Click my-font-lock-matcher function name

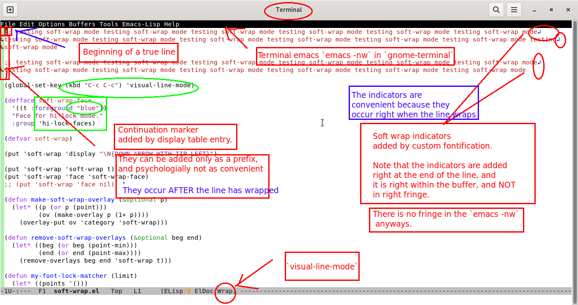click(x=69, y=276)
